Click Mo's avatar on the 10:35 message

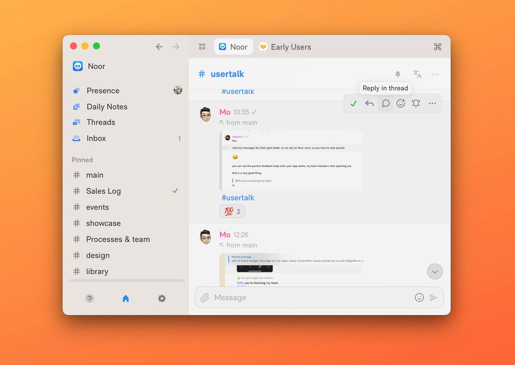pyautogui.click(x=206, y=115)
